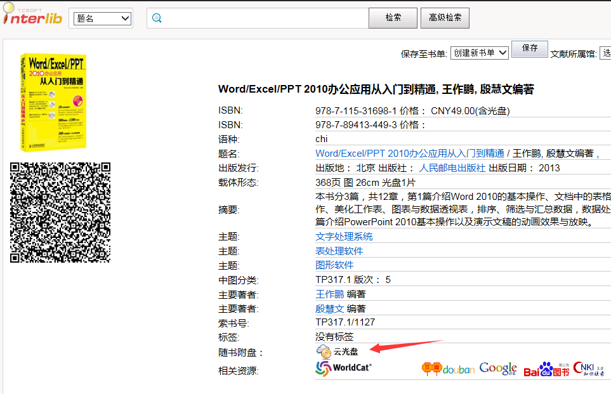Click the 摘要 label
Image resolution: width=611 pixels, height=394 pixels.
[x=229, y=210]
